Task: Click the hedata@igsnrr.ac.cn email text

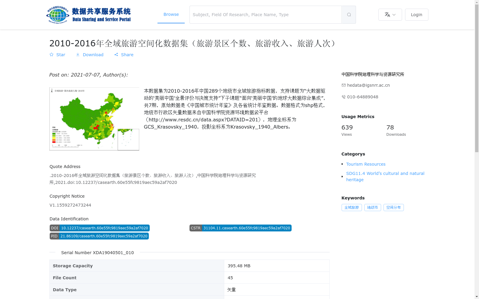Action: (x=368, y=85)
